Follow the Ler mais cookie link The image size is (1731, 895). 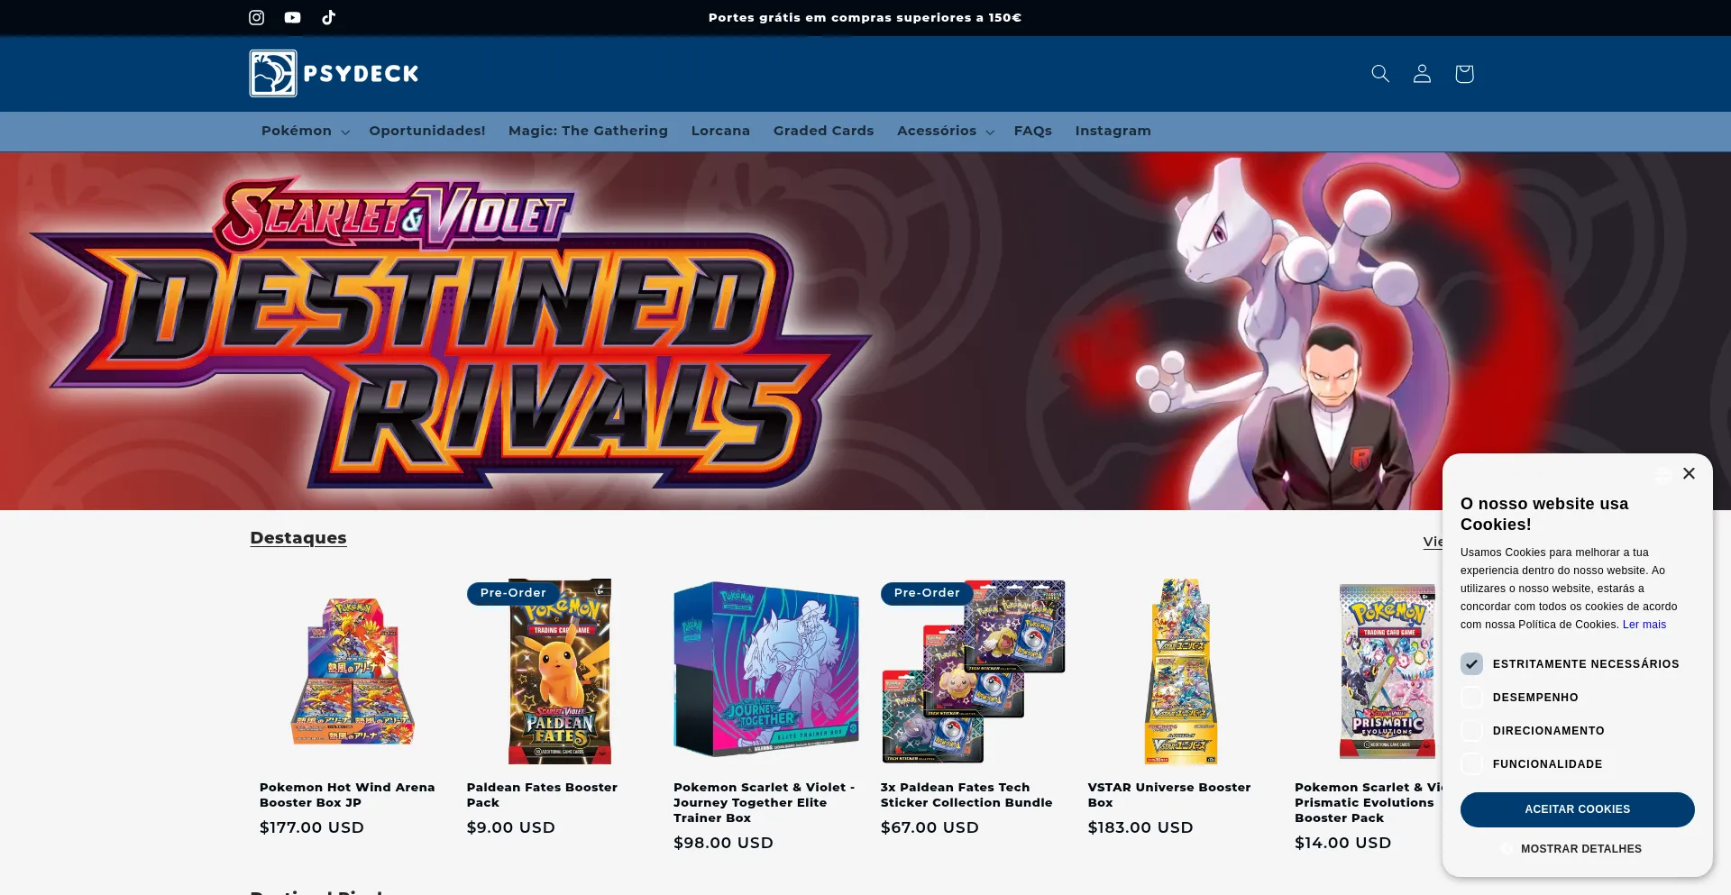tap(1644, 625)
